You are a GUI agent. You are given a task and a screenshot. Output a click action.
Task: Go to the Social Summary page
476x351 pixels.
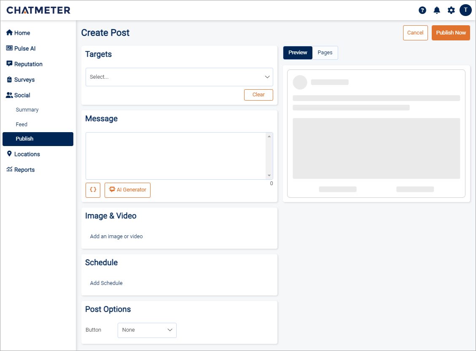tap(27, 109)
